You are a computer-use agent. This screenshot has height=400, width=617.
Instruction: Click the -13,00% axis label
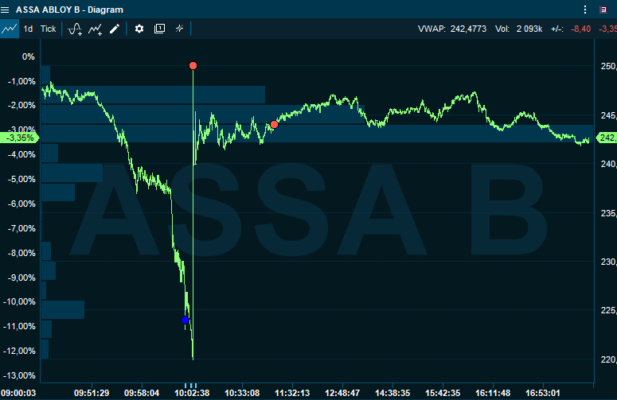[x=19, y=375]
